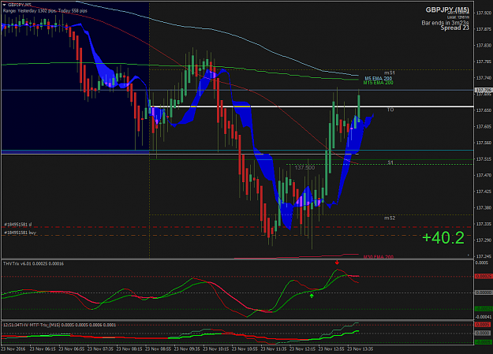Click '23 Nov 2016' on the time axis
Viewport: 493px width, 354px height.
click(13, 349)
